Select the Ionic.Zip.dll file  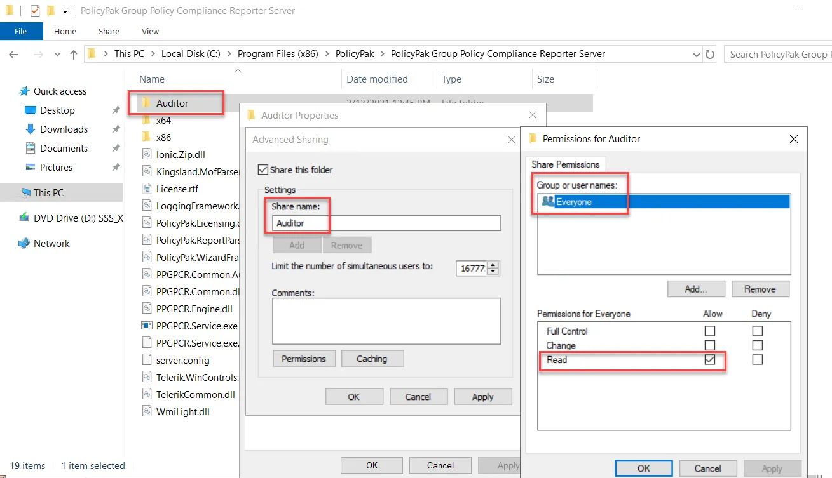pyautogui.click(x=181, y=154)
